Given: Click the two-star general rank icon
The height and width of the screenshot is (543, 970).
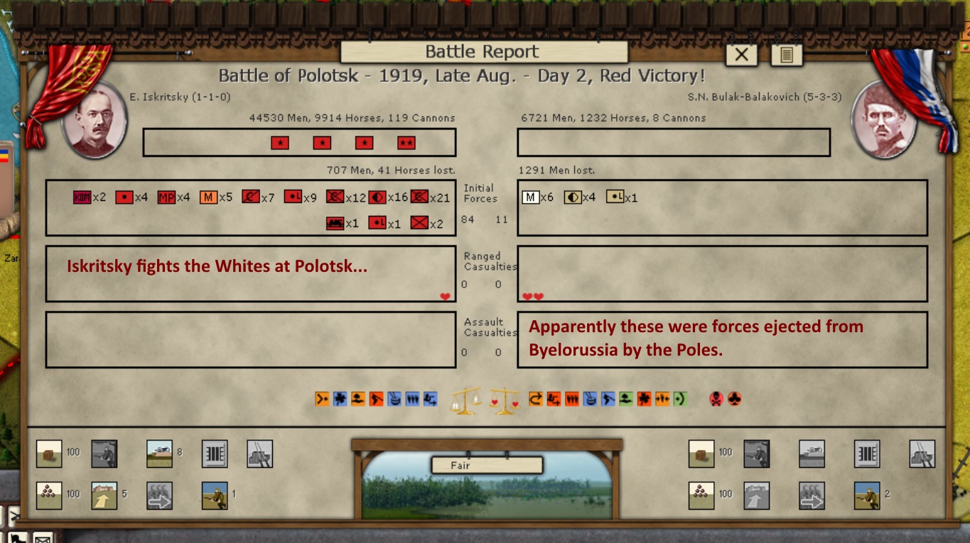Looking at the screenshot, I should (x=406, y=143).
